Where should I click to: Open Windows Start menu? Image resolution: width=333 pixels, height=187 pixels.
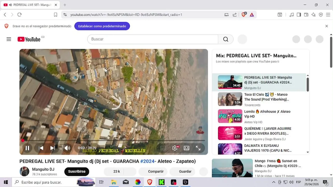click(6, 182)
